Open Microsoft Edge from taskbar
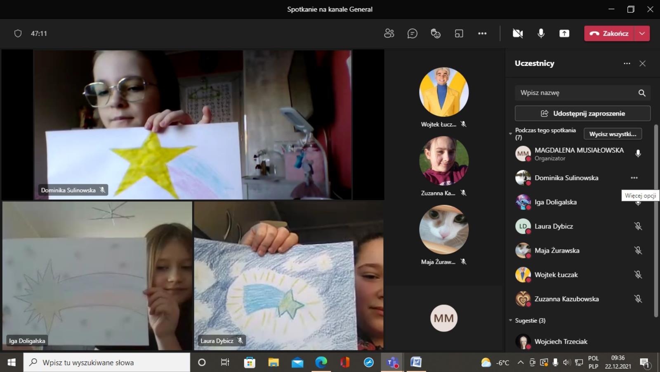Screen dimensions: 660x372 click(321, 362)
